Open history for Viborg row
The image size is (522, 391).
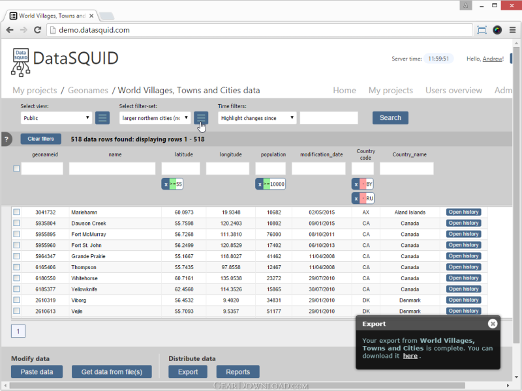click(x=463, y=300)
